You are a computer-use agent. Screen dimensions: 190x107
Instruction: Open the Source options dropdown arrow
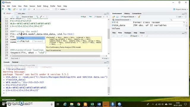click(104, 17)
